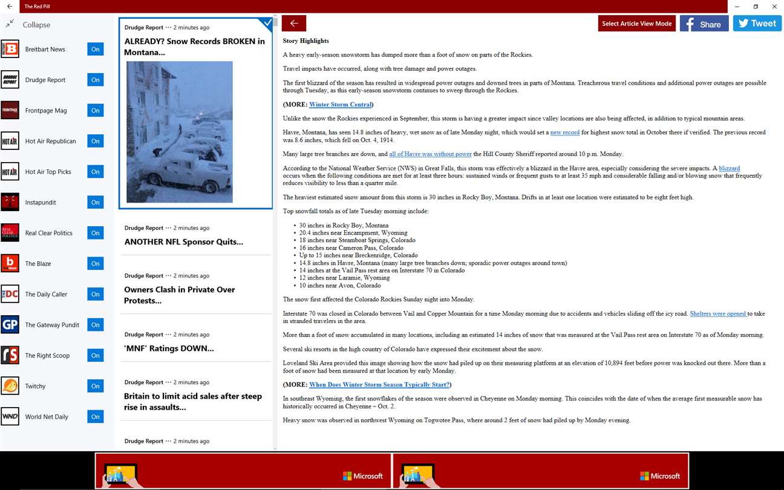Tweet the current article

pos(757,24)
